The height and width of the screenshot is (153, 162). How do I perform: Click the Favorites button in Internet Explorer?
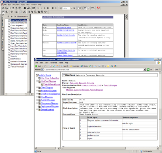click(75, 66)
